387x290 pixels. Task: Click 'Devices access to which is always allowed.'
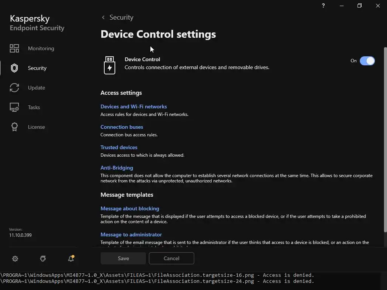coord(142,155)
